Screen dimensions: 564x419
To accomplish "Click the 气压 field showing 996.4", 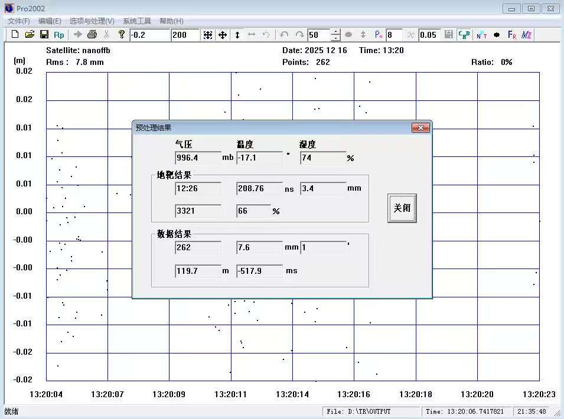I will click(x=198, y=158).
